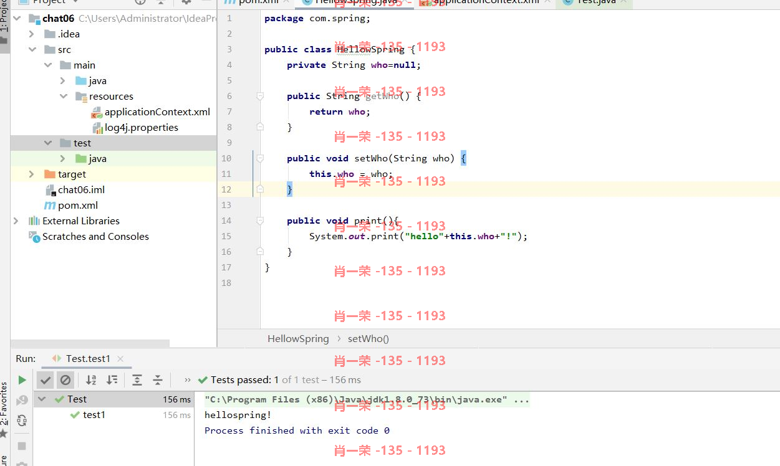
Task: Click the 'package com.spring;' code line
Action: (317, 18)
